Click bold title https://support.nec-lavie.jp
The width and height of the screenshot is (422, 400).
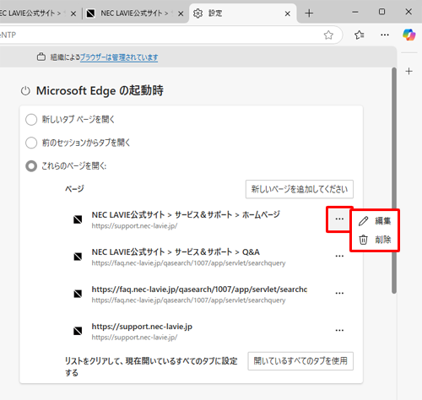tap(142, 327)
